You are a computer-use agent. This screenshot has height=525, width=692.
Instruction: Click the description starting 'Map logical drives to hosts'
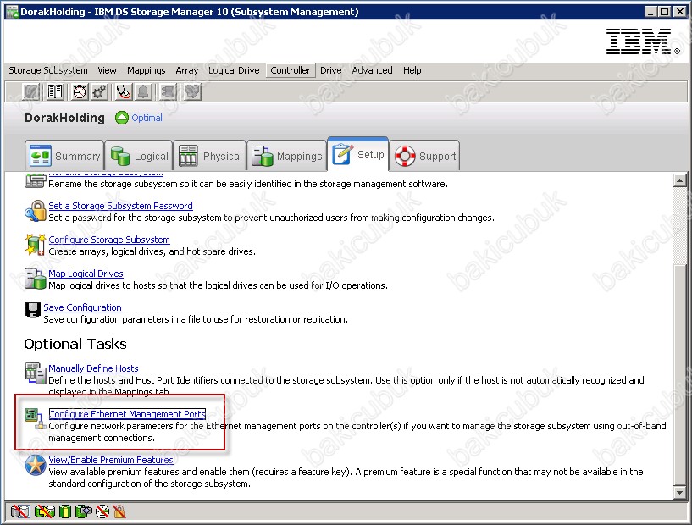[218, 285]
